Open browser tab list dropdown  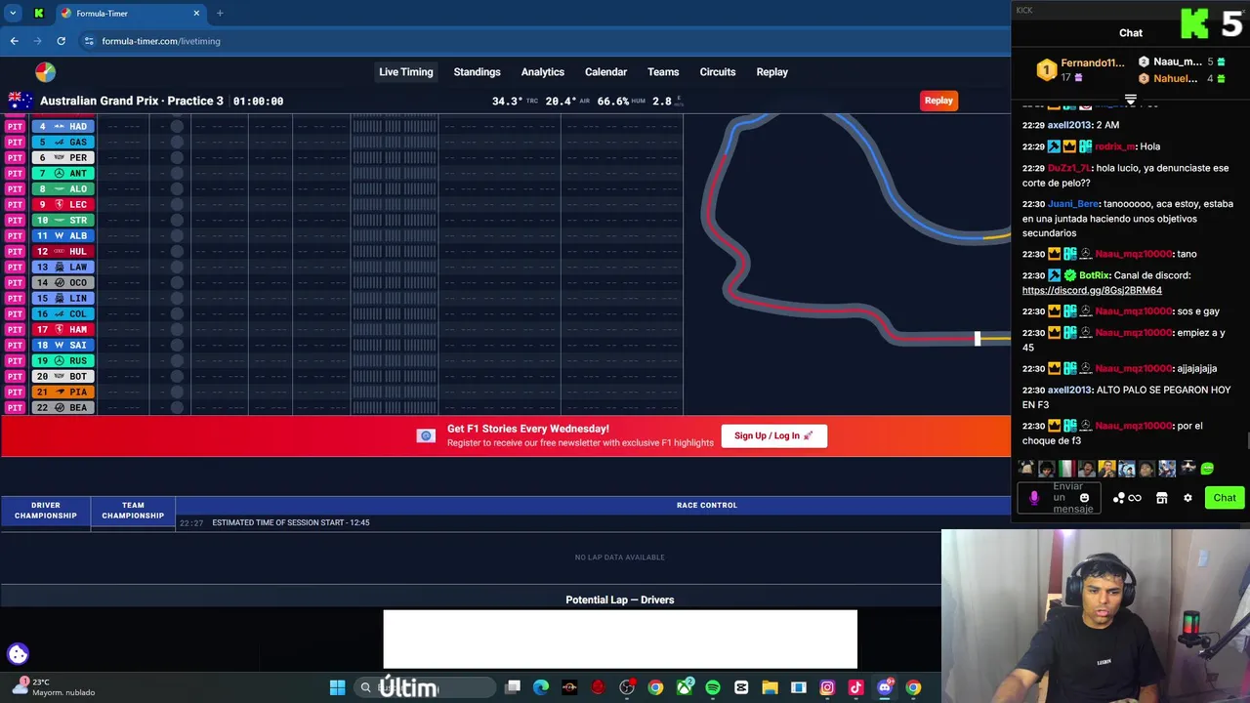(x=13, y=14)
